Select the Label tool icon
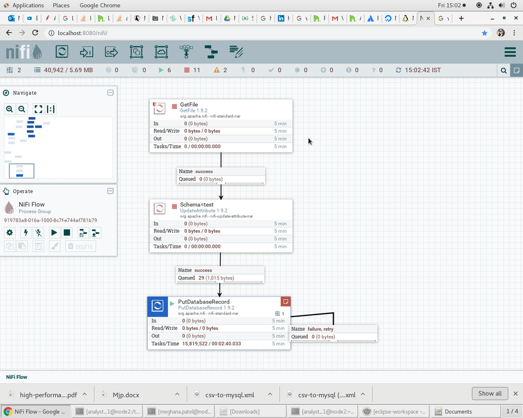 coord(236,52)
